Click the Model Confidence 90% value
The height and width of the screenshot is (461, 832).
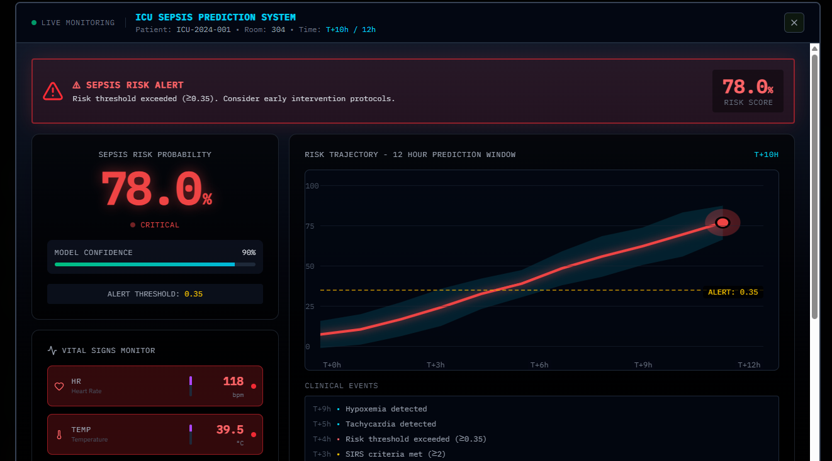249,252
